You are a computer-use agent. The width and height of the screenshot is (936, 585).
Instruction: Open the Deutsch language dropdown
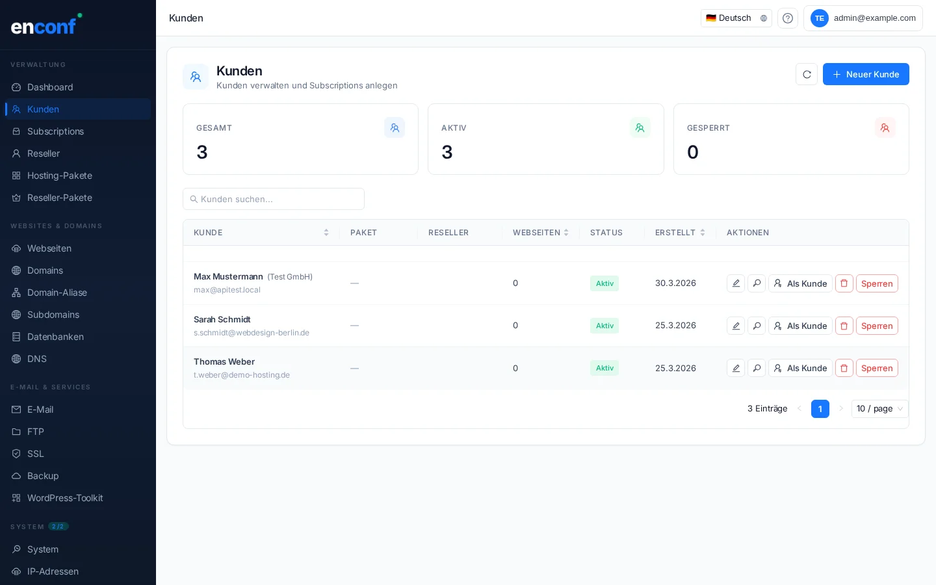coord(736,18)
